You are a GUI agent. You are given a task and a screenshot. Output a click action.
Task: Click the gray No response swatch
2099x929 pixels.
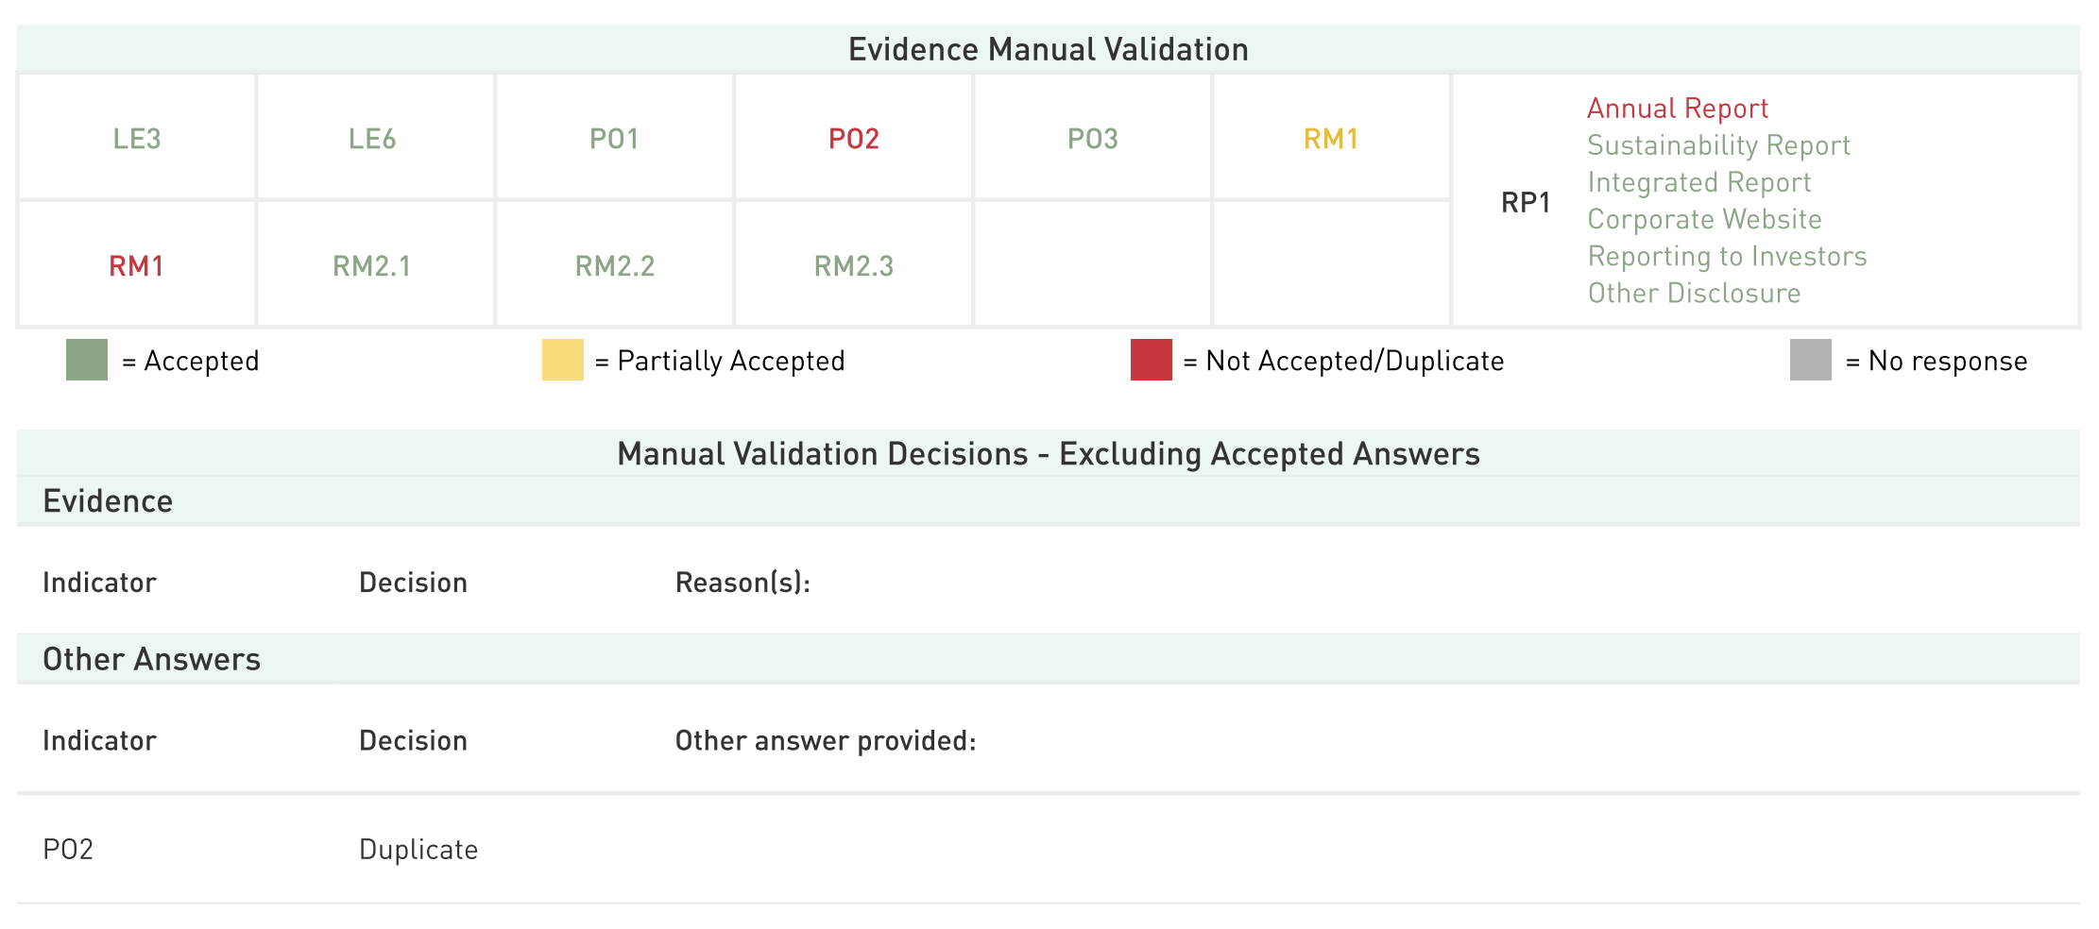pos(1810,360)
